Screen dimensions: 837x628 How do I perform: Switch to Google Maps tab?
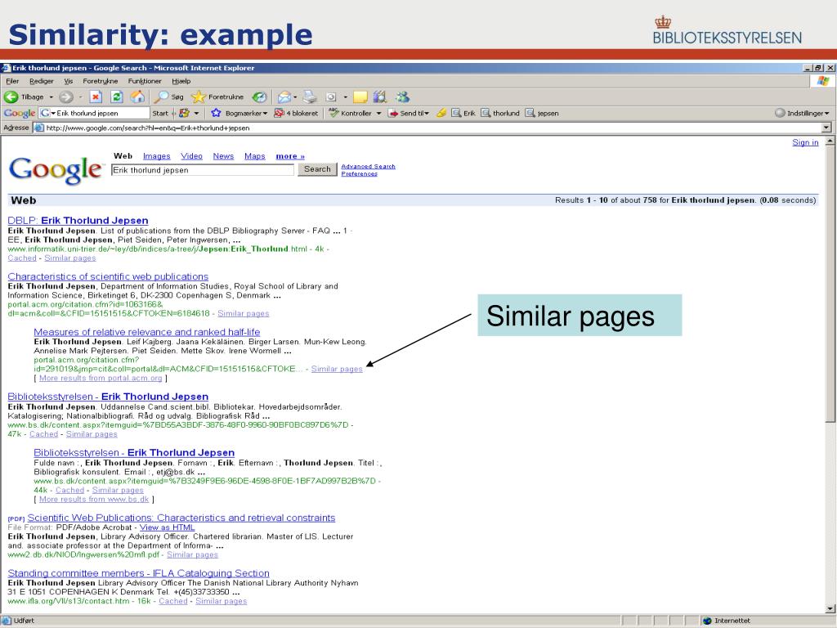(255, 156)
